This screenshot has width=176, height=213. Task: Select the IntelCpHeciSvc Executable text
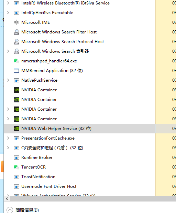pos(47,13)
